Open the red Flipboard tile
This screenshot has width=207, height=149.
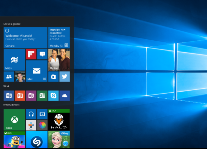point(31,54)
